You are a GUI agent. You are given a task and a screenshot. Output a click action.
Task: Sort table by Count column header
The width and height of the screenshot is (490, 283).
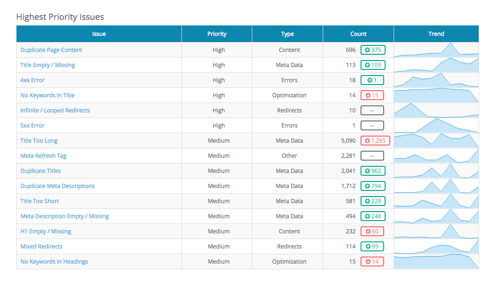358,34
